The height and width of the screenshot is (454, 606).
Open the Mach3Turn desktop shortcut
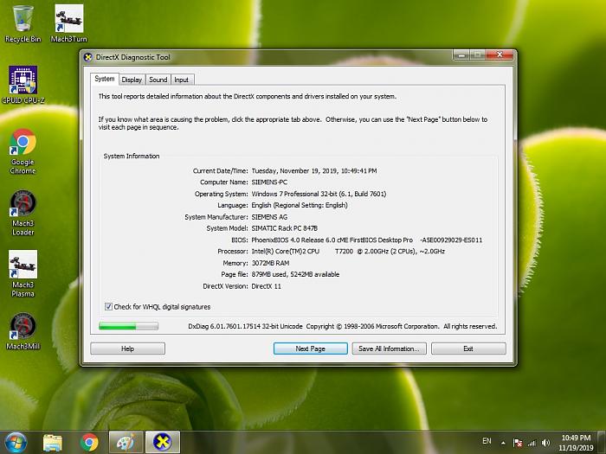point(68,23)
